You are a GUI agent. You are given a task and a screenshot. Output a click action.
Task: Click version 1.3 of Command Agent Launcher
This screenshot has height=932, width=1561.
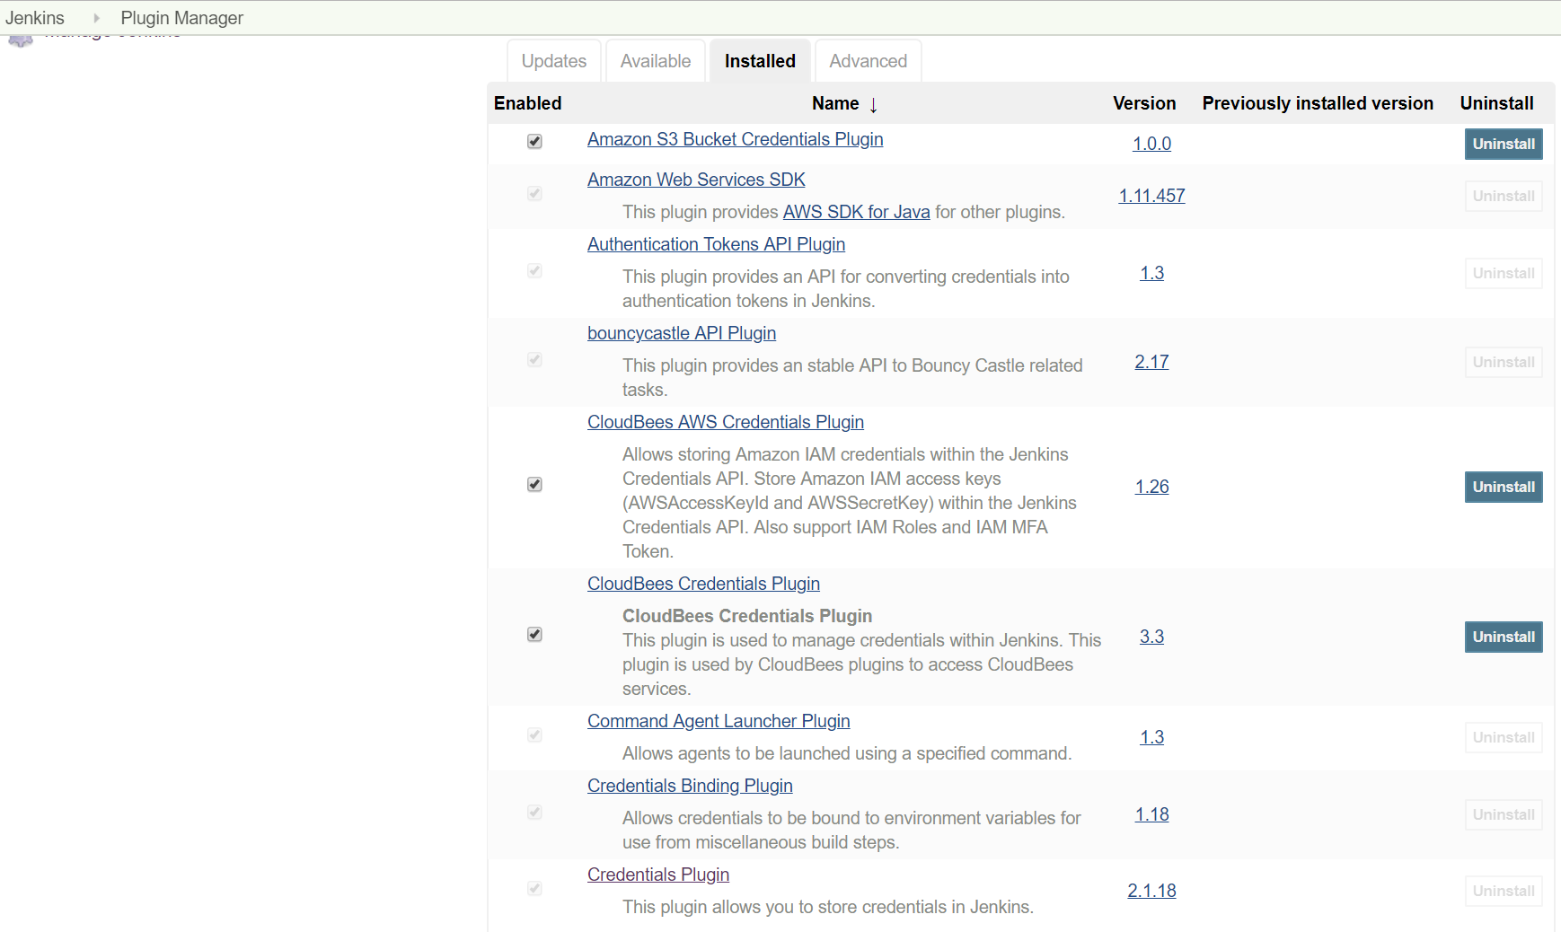coord(1151,737)
